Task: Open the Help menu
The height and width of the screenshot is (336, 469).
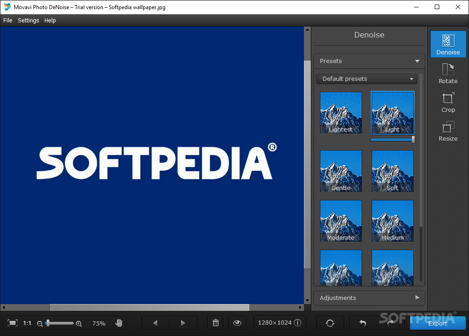Action: (x=50, y=20)
